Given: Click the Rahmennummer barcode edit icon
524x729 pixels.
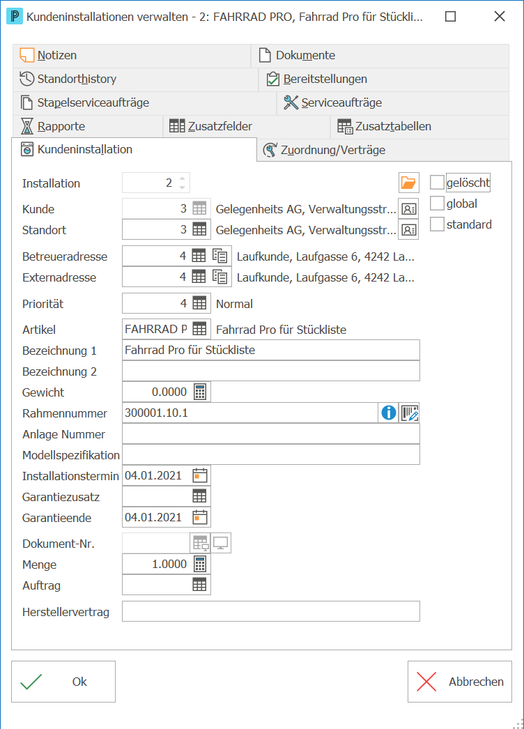Looking at the screenshot, I should click(x=410, y=413).
